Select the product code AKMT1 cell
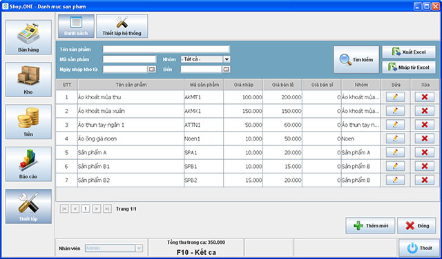The width and height of the screenshot is (442, 259). point(204,97)
